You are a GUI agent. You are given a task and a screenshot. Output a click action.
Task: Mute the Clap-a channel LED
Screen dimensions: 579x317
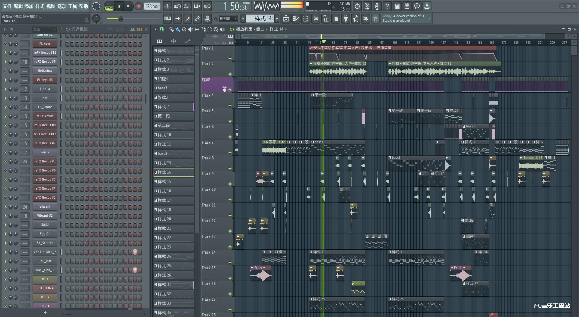click(x=5, y=89)
